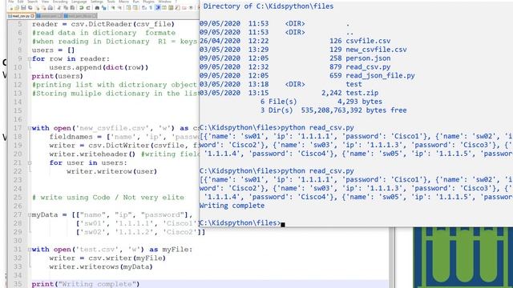Screen dimensions: 513x288
Task: Collapse the fold marker at line 17
Action: point(30,128)
